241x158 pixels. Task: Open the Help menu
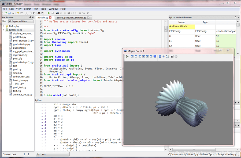(x=63, y=9)
